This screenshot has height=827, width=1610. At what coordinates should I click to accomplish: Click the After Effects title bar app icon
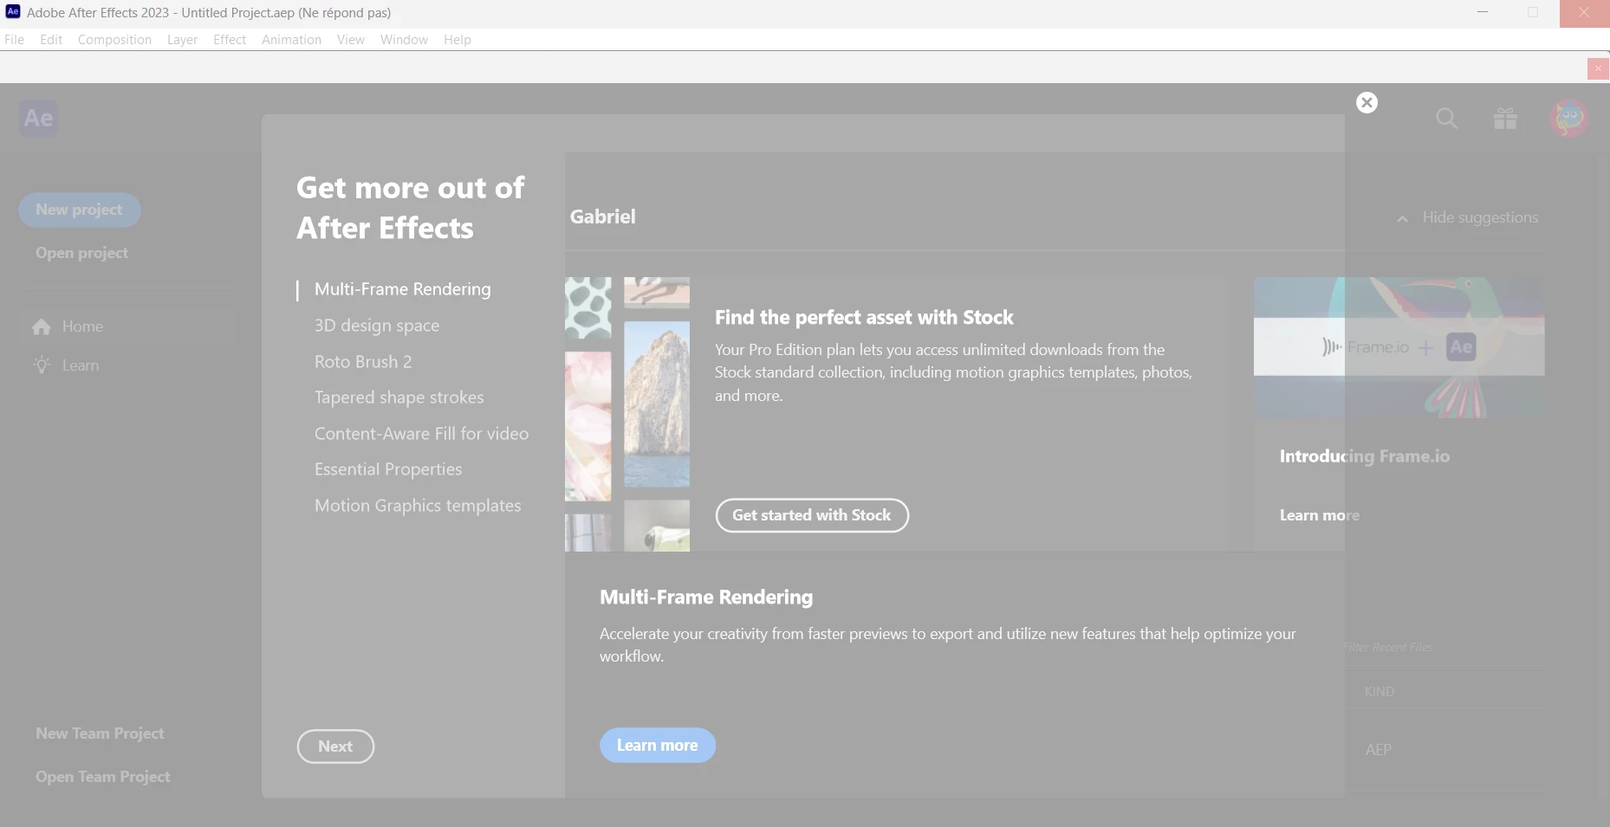click(13, 12)
